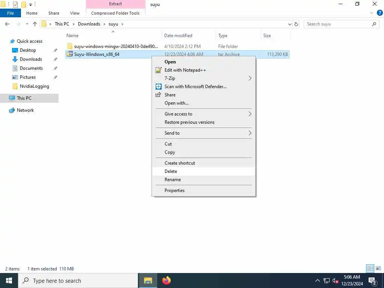This screenshot has height=288, width=384.
Task: Go back with the left arrow
Action: (7, 24)
